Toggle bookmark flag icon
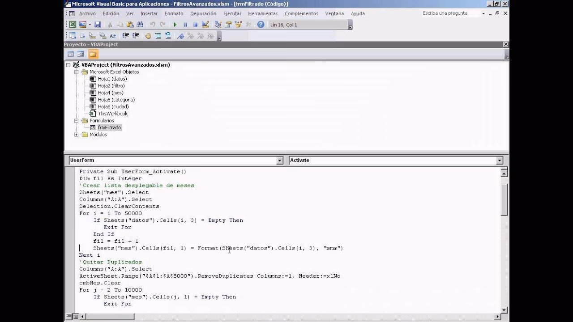 click(180, 36)
